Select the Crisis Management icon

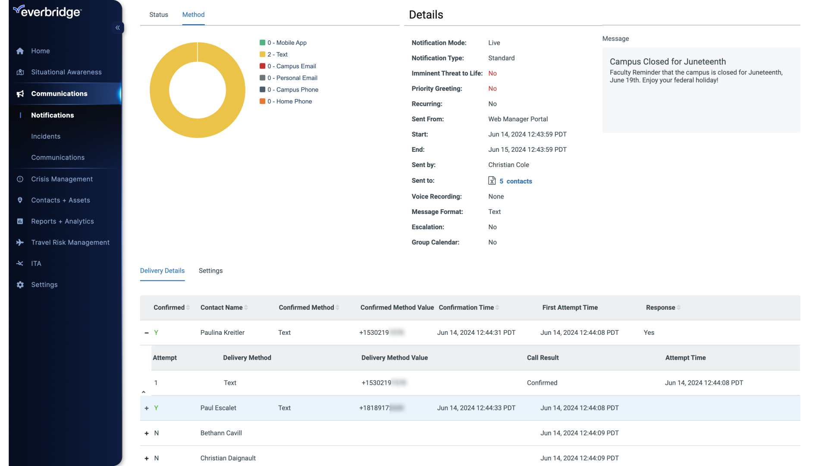click(20, 179)
